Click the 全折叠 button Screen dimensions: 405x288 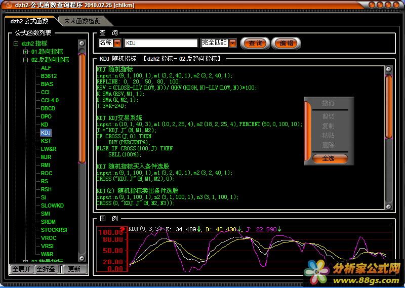(x=46, y=269)
